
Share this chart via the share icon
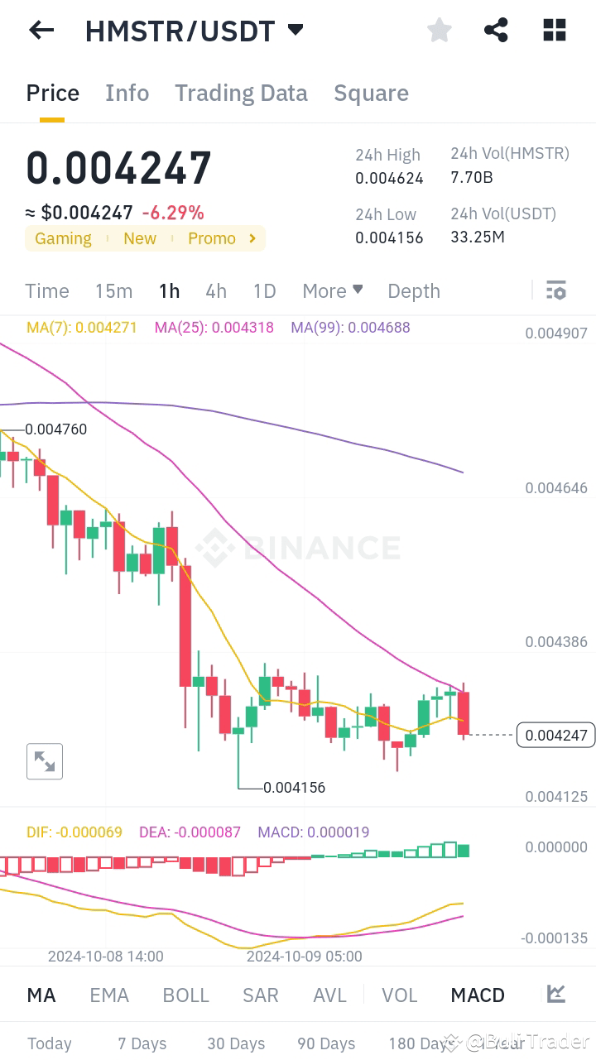tap(496, 30)
